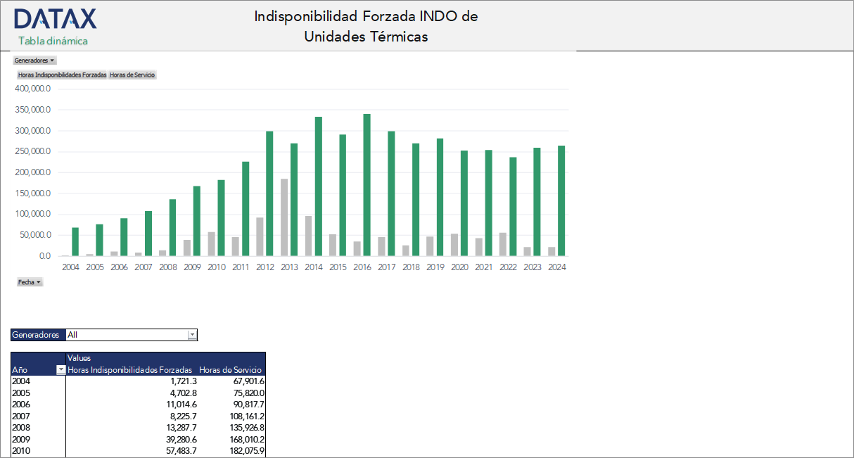Select the Horas Indisponibilidades Forzadas legend button

(x=60, y=74)
